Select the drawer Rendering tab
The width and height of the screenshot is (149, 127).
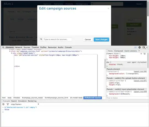coord(32,101)
